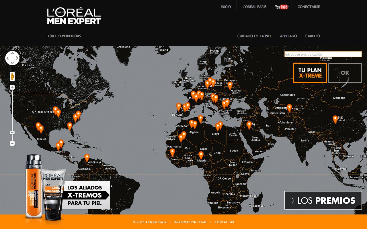Click the map marker in Ukraine
The height and width of the screenshot is (229, 367).
230,86
